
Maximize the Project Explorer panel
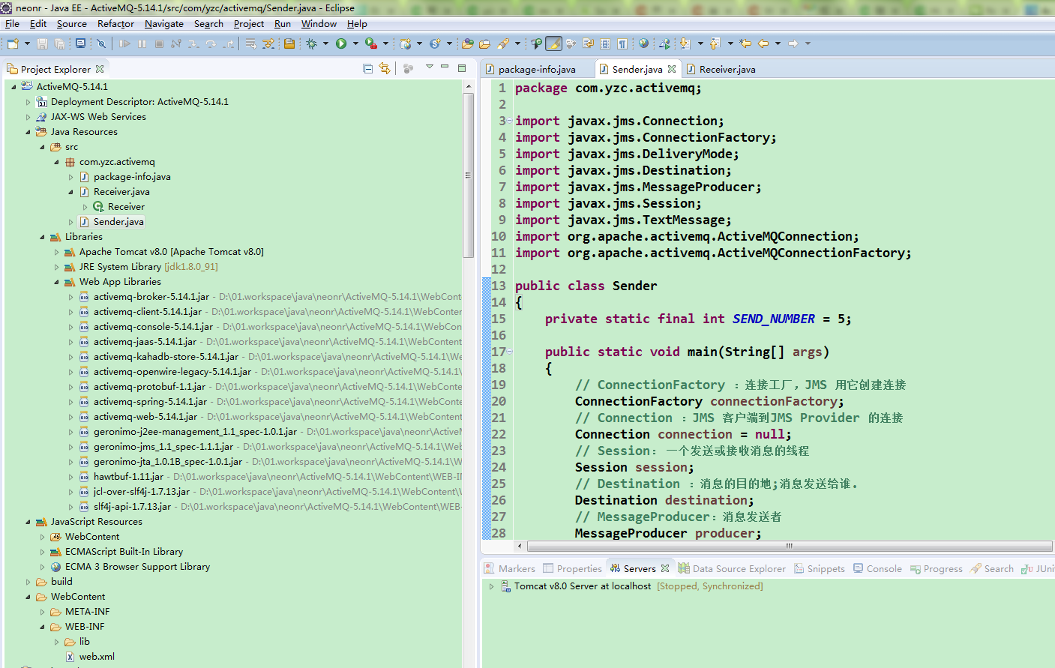[462, 67]
